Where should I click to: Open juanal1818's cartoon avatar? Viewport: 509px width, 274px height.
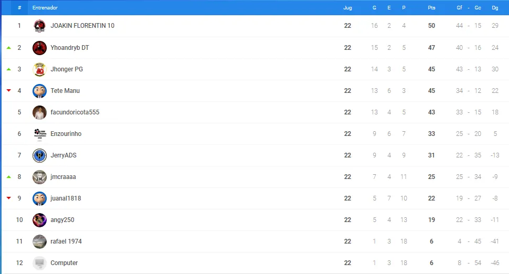point(39,198)
